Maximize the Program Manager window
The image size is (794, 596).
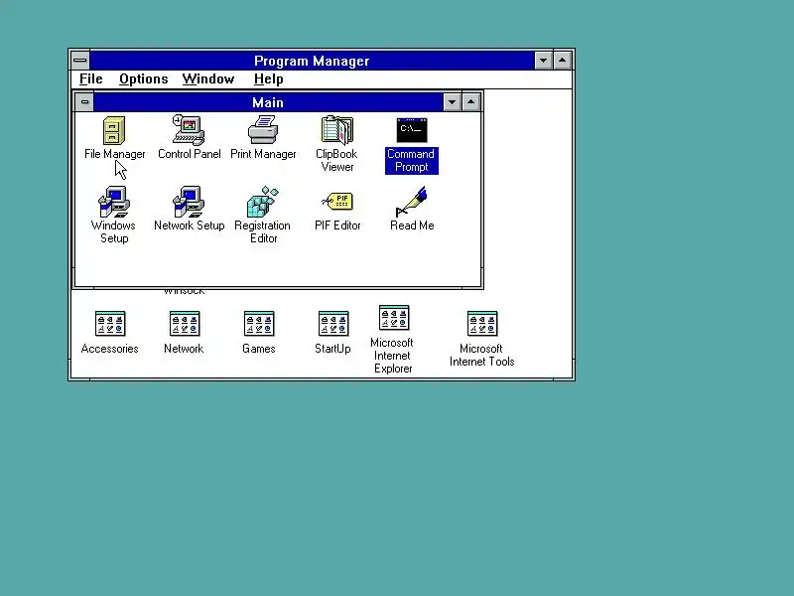pyautogui.click(x=563, y=61)
